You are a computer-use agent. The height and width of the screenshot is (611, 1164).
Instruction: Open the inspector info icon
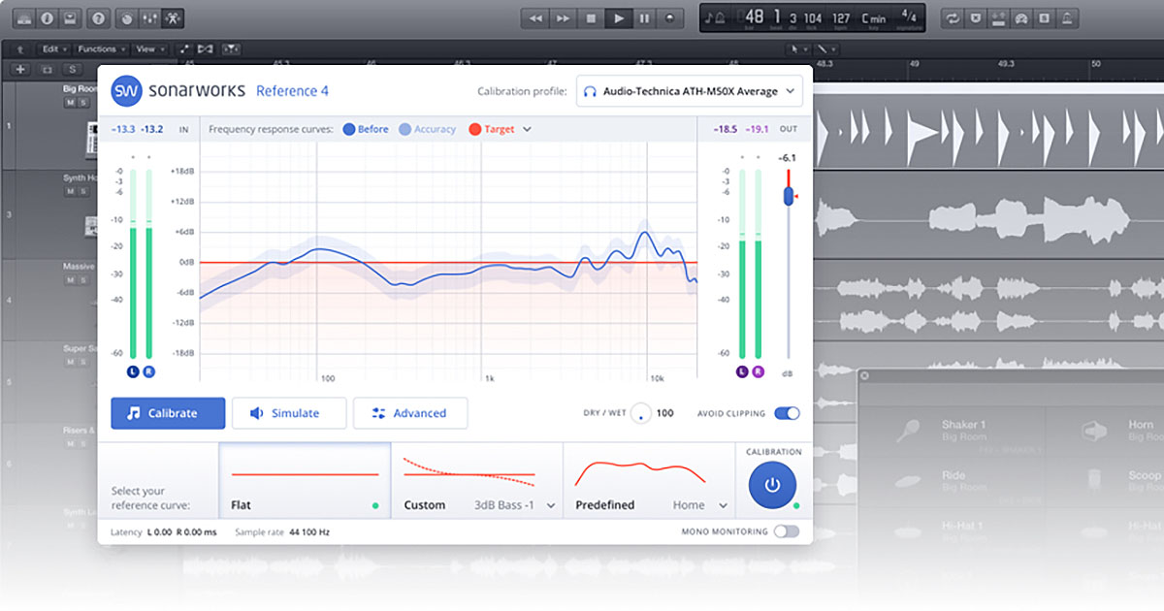click(x=47, y=18)
